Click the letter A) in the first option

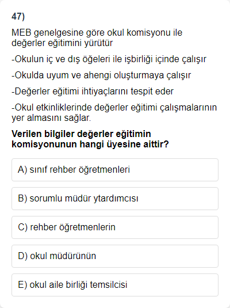[x=22, y=170]
